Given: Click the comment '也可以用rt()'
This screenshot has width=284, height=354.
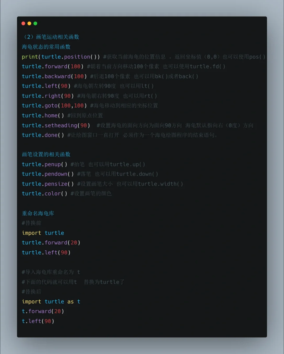Looking at the screenshot, I should pyautogui.click(x=140, y=96).
